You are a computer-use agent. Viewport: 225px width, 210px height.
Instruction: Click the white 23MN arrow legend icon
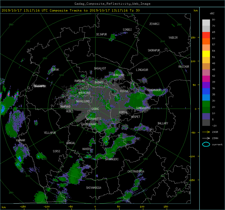pyautogui.click(x=206, y=138)
